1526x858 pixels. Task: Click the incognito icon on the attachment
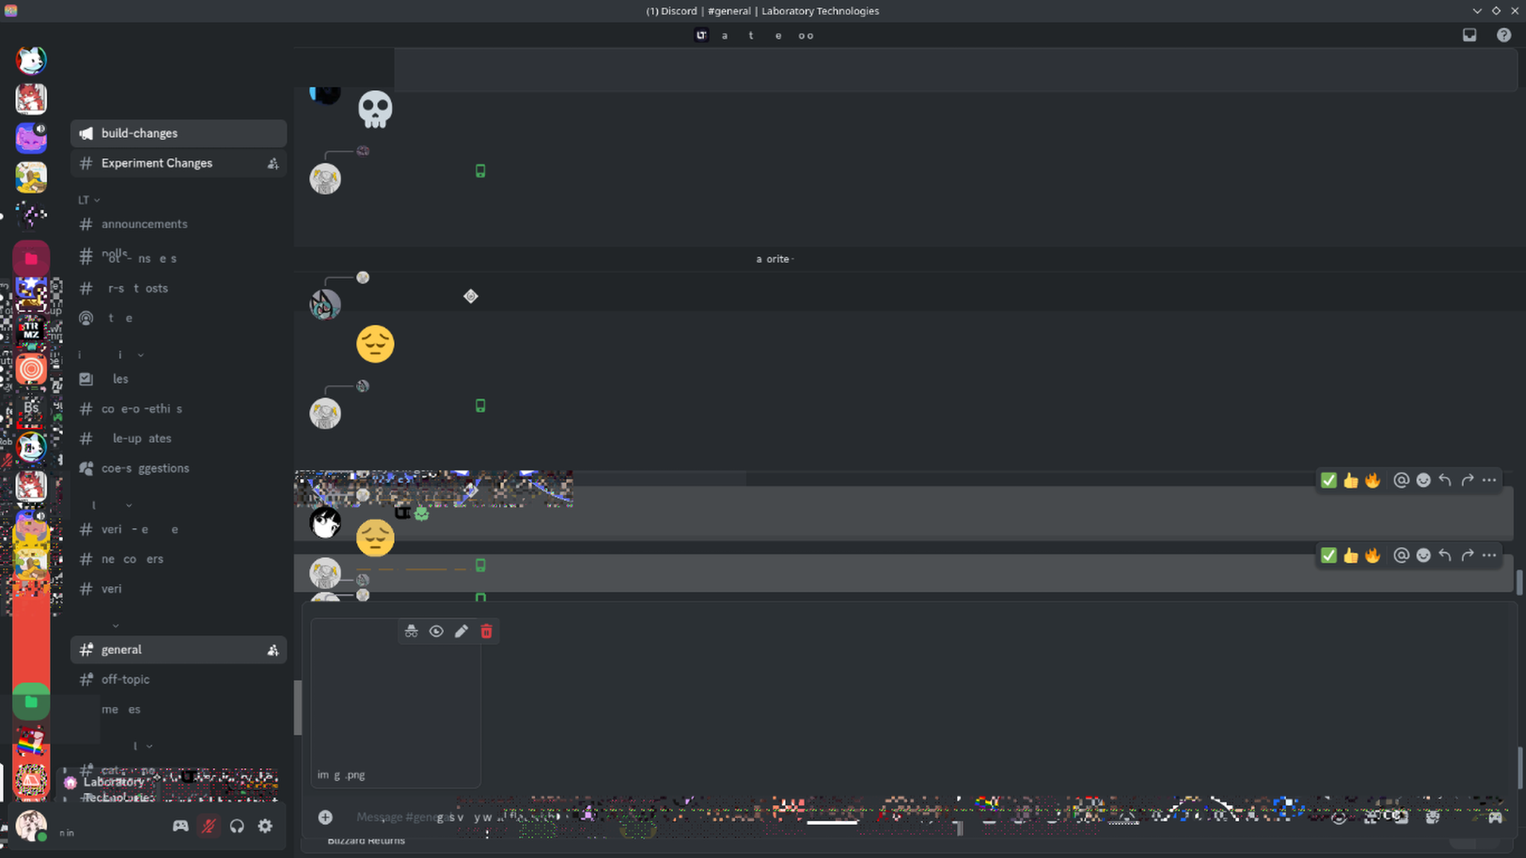coord(411,631)
